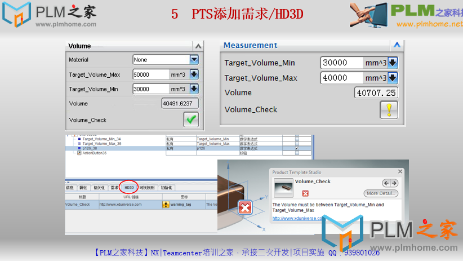This screenshot has width=463, height=261.
Task: Close the Product Template Studio popup
Action: [400, 171]
